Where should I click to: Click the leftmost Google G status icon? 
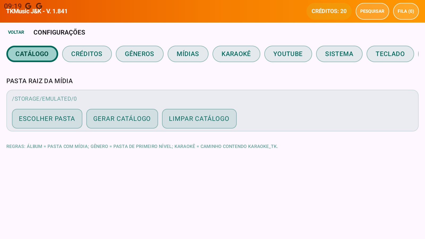(x=28, y=6)
